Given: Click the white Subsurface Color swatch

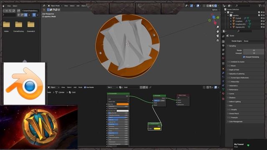Looking at the screenshot, I should pos(123,111).
